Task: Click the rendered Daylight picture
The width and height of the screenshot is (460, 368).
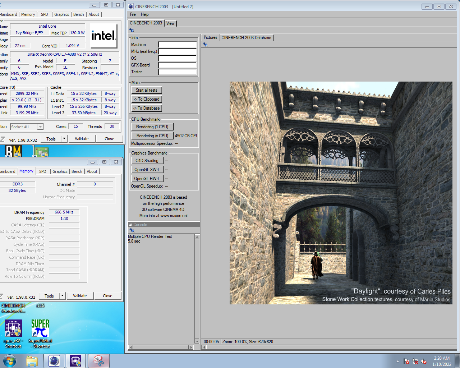Action: pos(341,193)
